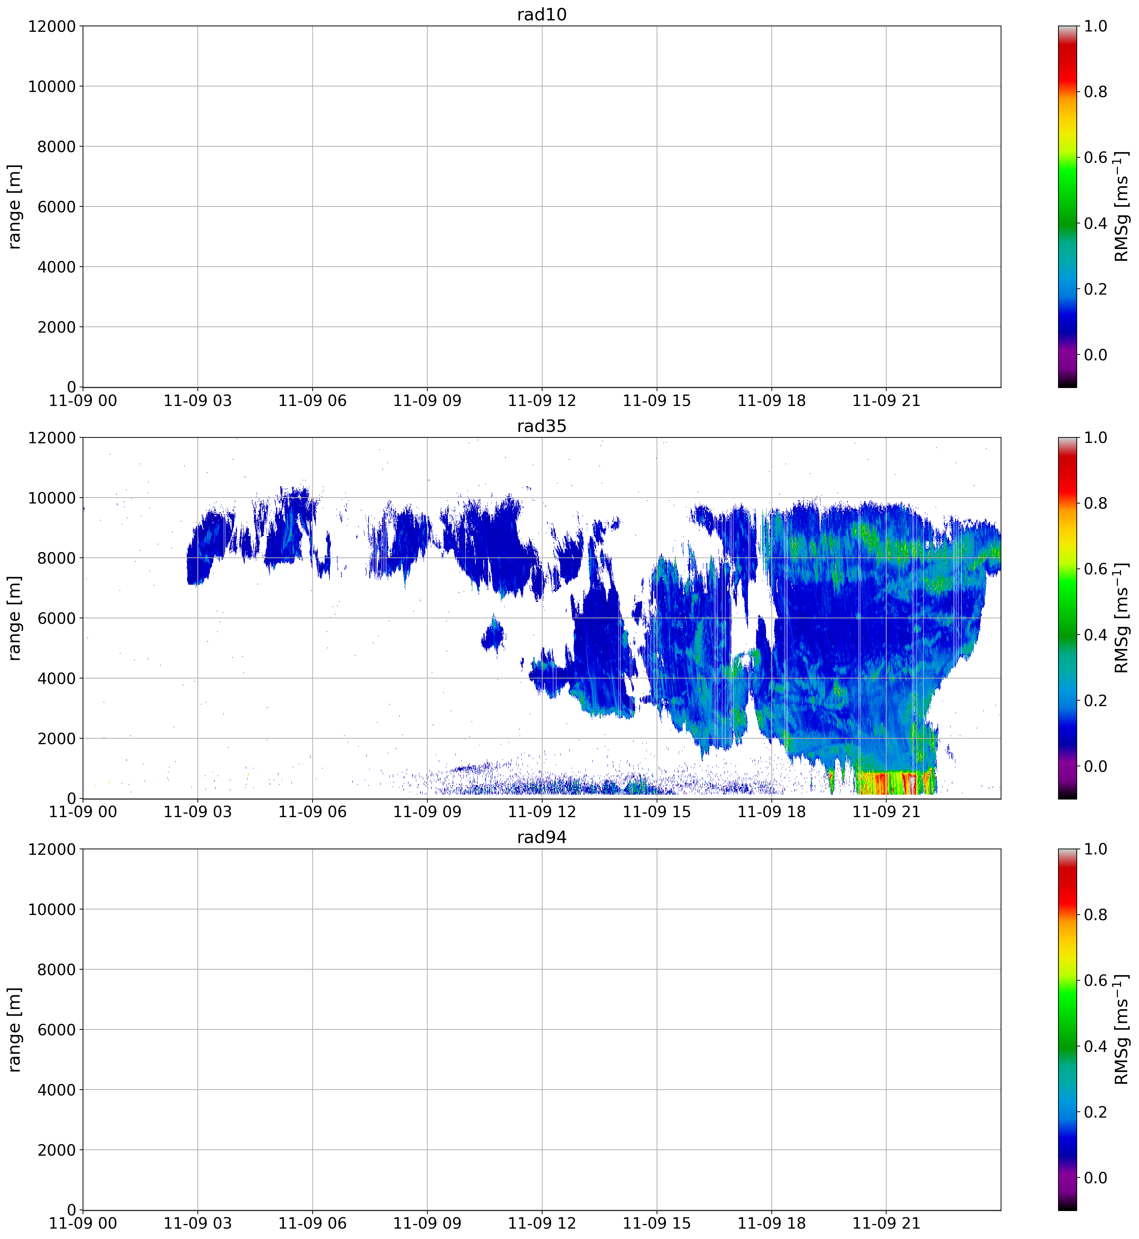Click the 11-09 06 tick label under rad94
The width and height of the screenshot is (1139, 1239).
[x=313, y=1223]
